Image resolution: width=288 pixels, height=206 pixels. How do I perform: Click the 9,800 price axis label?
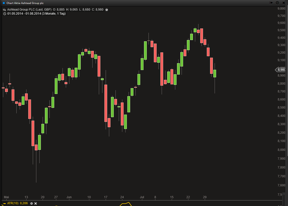281,9
